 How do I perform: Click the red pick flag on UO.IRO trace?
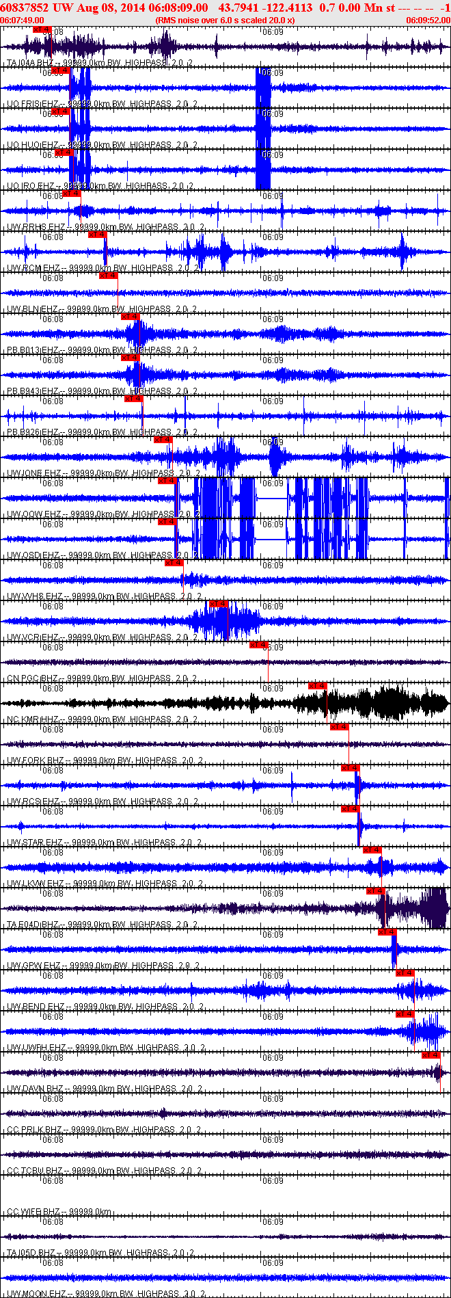click(x=64, y=153)
